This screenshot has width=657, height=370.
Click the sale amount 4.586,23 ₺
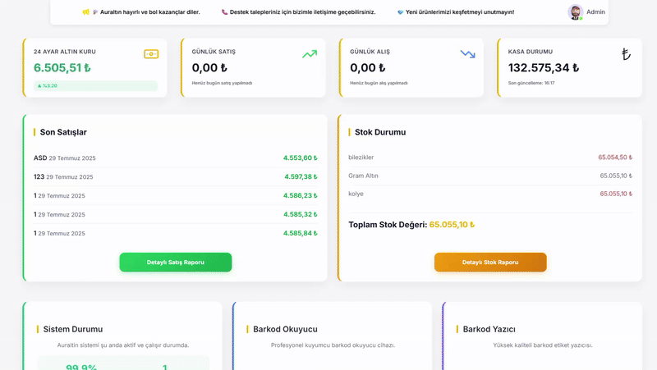pos(300,195)
